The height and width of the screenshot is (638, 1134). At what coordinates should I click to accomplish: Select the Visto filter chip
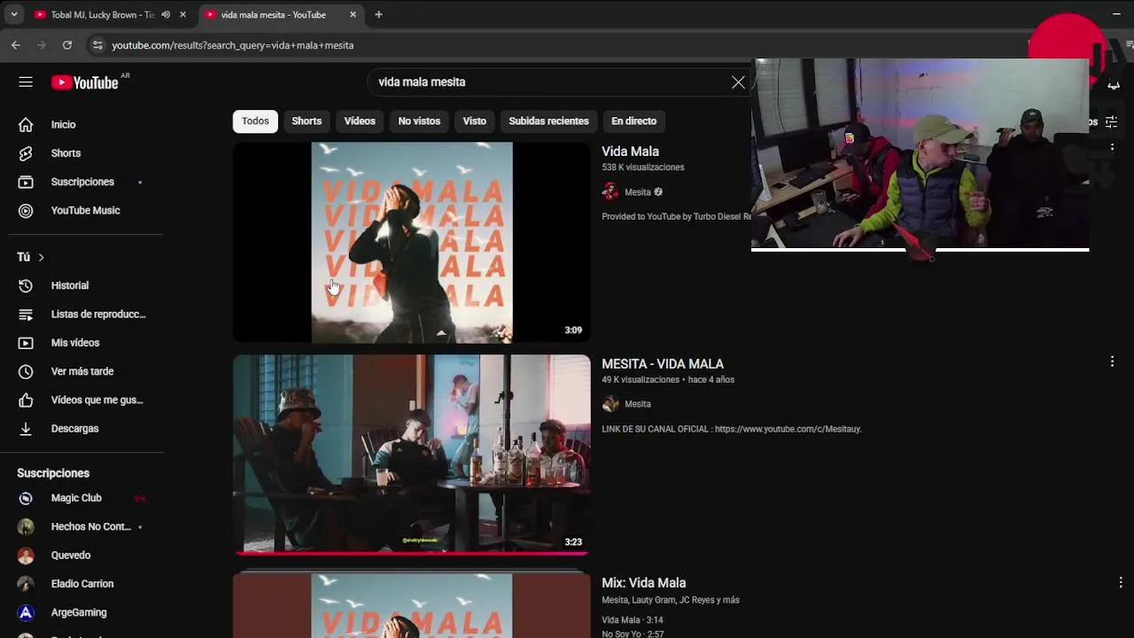click(x=474, y=121)
